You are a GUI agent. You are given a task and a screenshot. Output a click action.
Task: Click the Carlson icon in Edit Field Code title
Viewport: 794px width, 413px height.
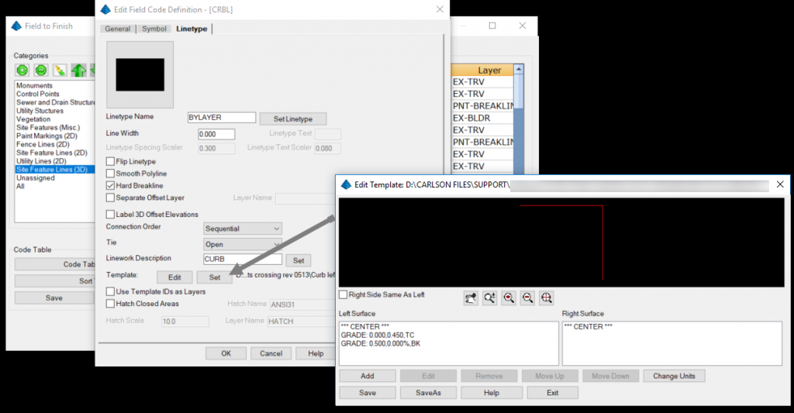105,9
